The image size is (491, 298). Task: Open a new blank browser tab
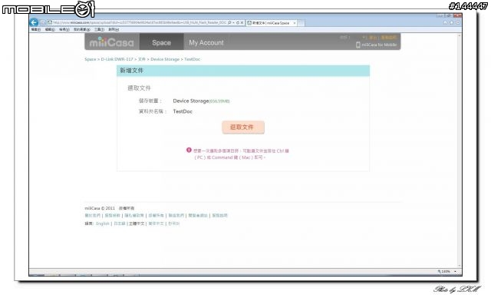click(x=301, y=23)
